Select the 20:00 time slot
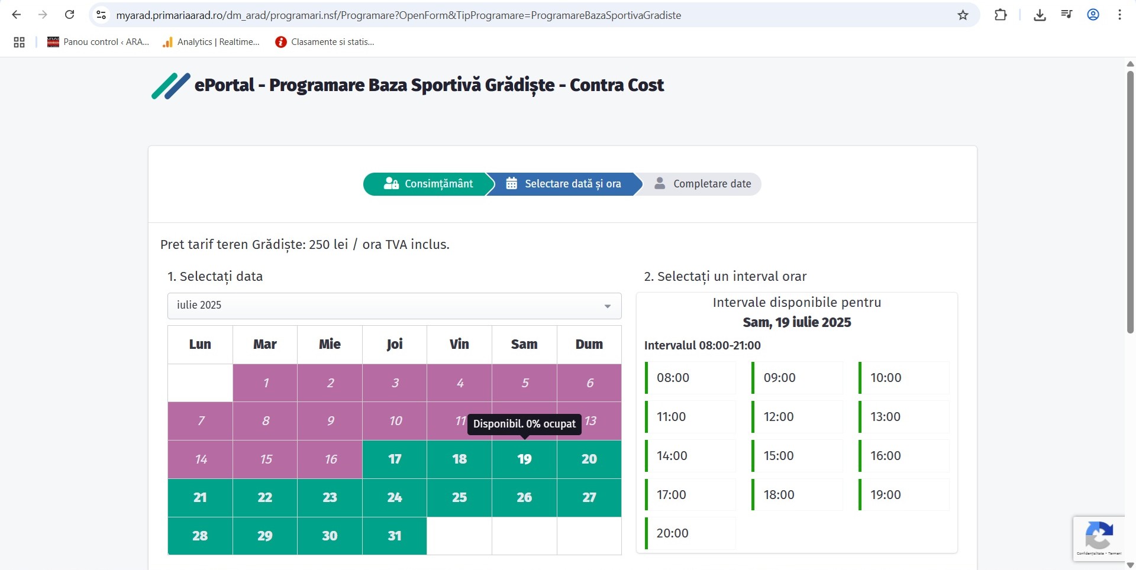Screen dimensions: 1136x570 point(690,533)
